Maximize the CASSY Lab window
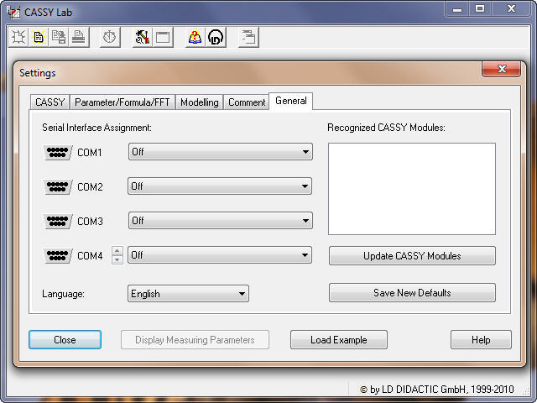537x403 pixels. pyautogui.click(x=480, y=9)
